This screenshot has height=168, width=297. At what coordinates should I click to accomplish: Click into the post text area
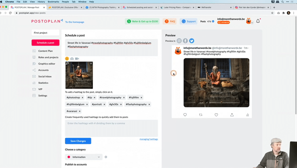112,48
